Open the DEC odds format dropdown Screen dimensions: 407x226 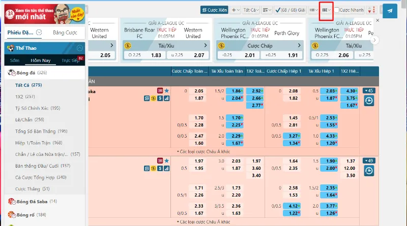[x=326, y=10]
